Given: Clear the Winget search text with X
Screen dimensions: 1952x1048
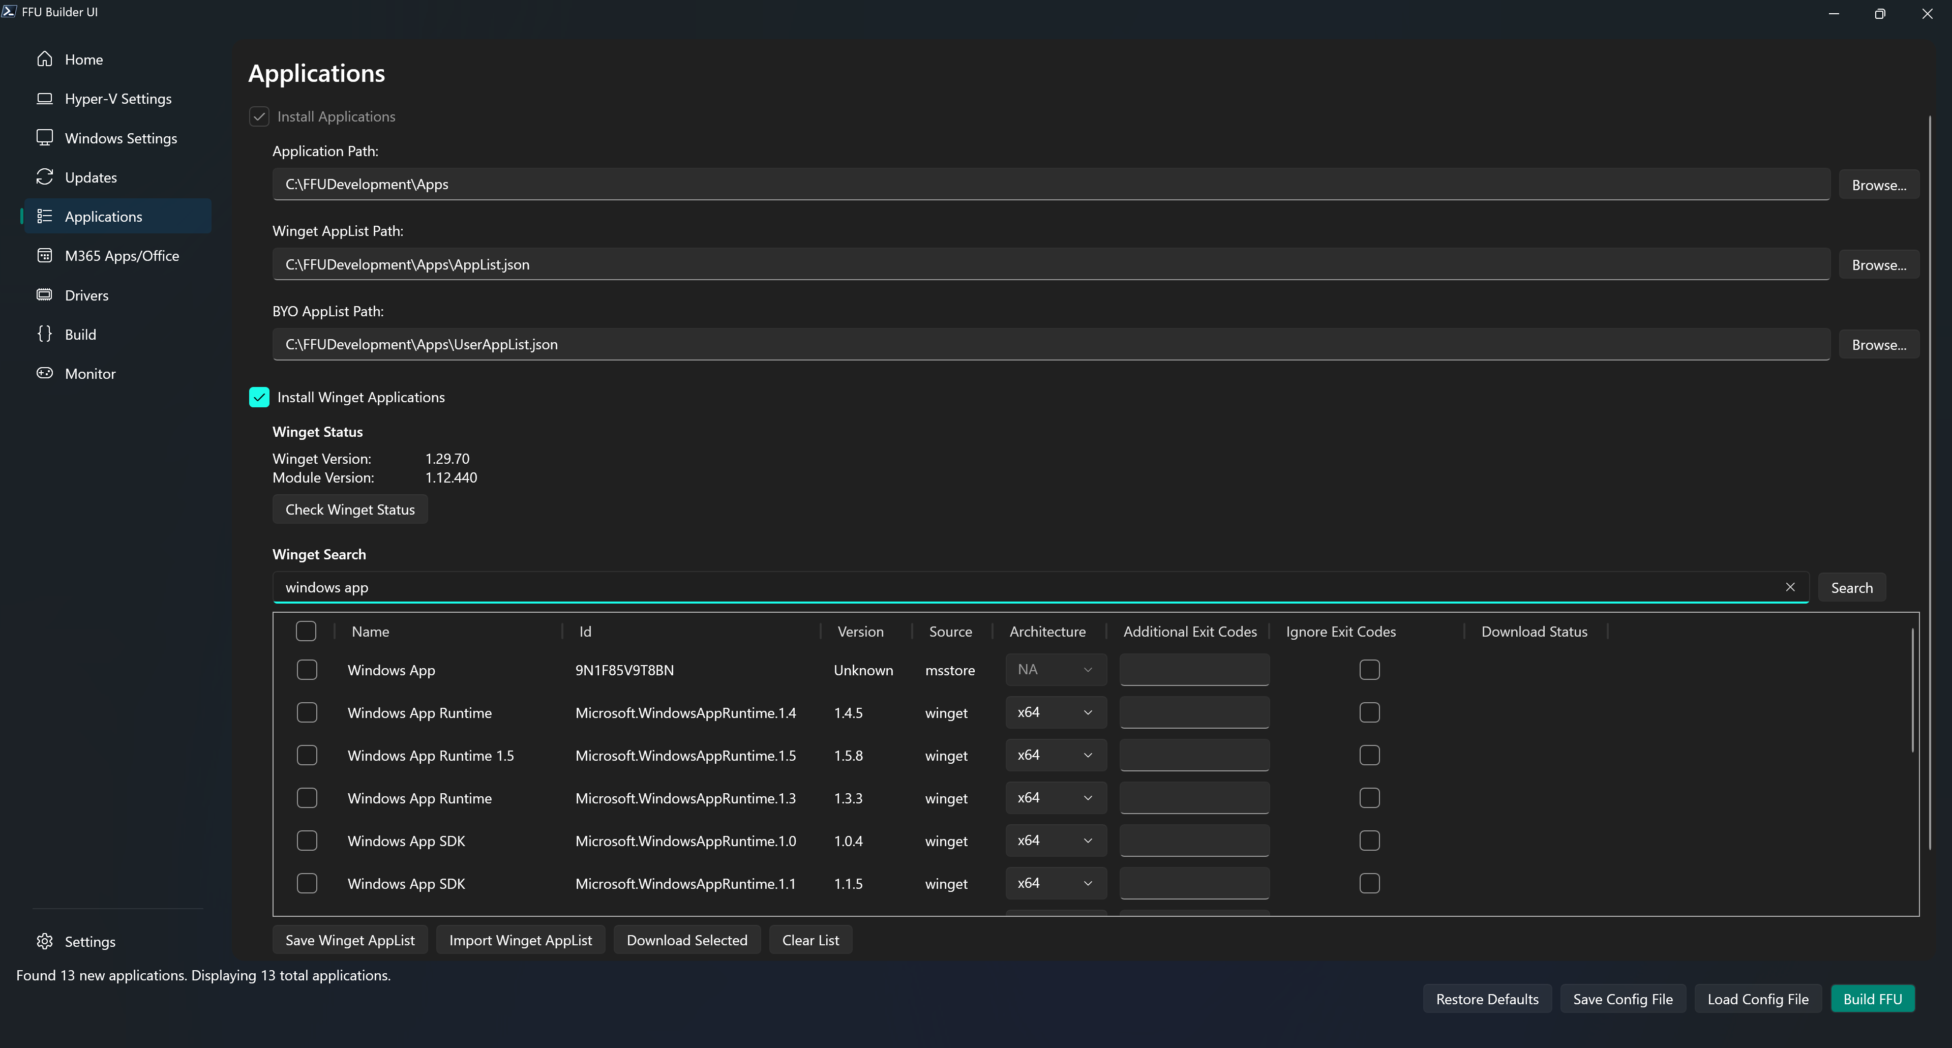Looking at the screenshot, I should 1790,587.
